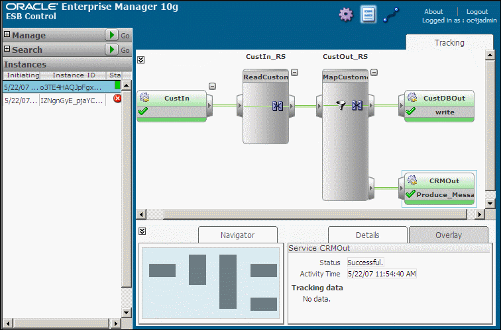501x330 pixels.
Task: Click the red error status icon of IZNgnGyE instance
Action: [117, 99]
